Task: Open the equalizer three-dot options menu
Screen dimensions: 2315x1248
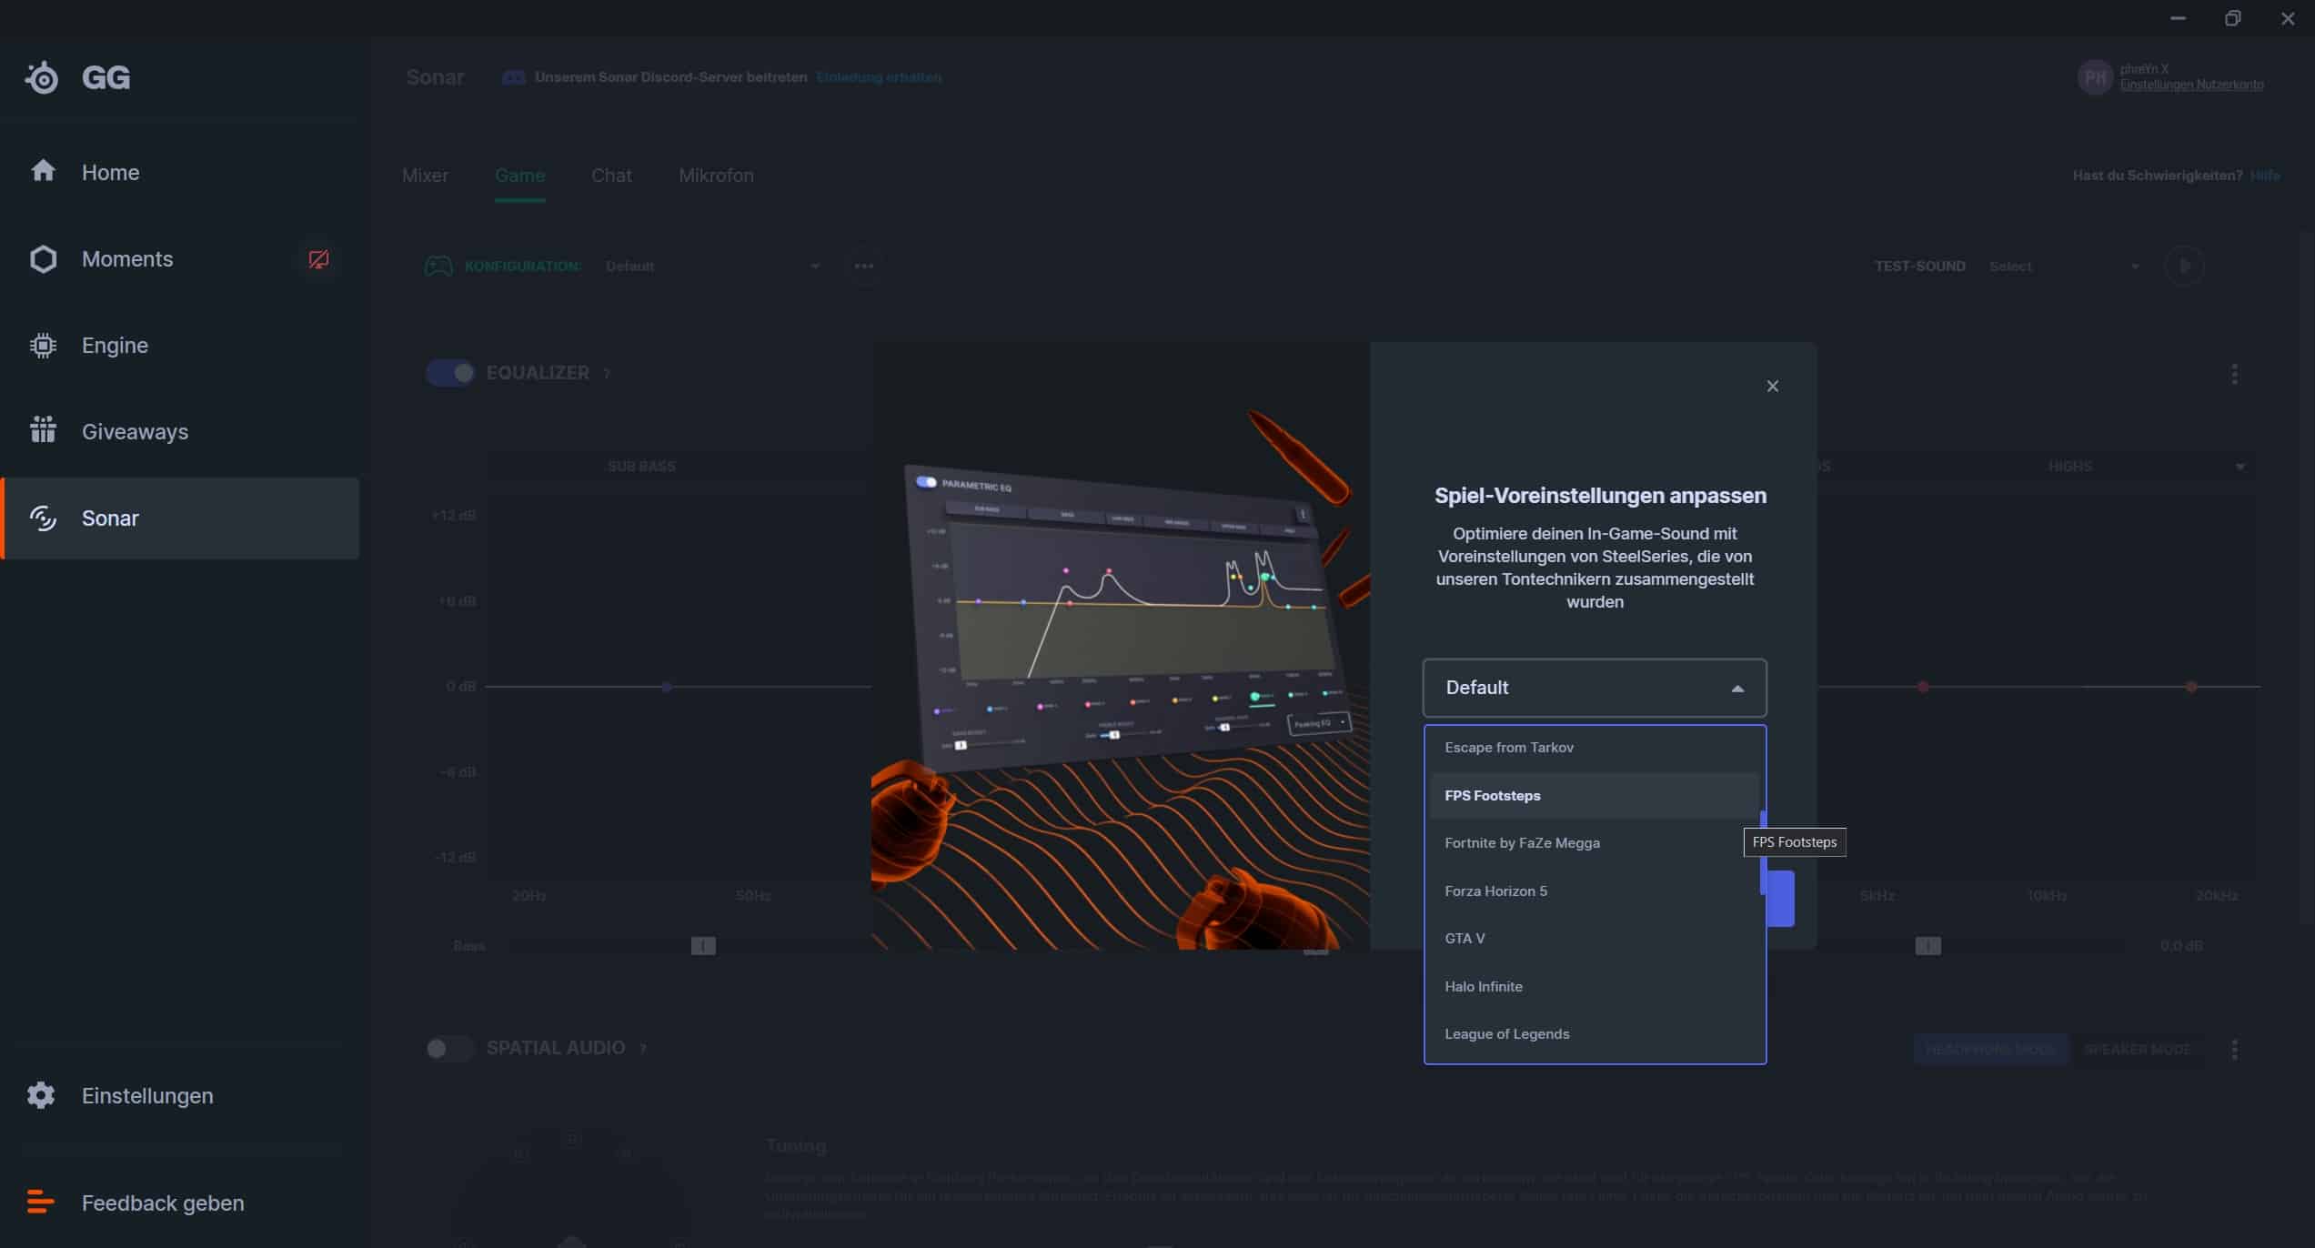Action: [2234, 374]
